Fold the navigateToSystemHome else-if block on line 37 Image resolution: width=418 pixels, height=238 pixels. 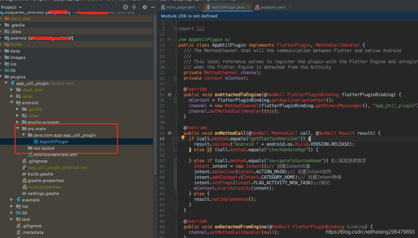pos(176,161)
